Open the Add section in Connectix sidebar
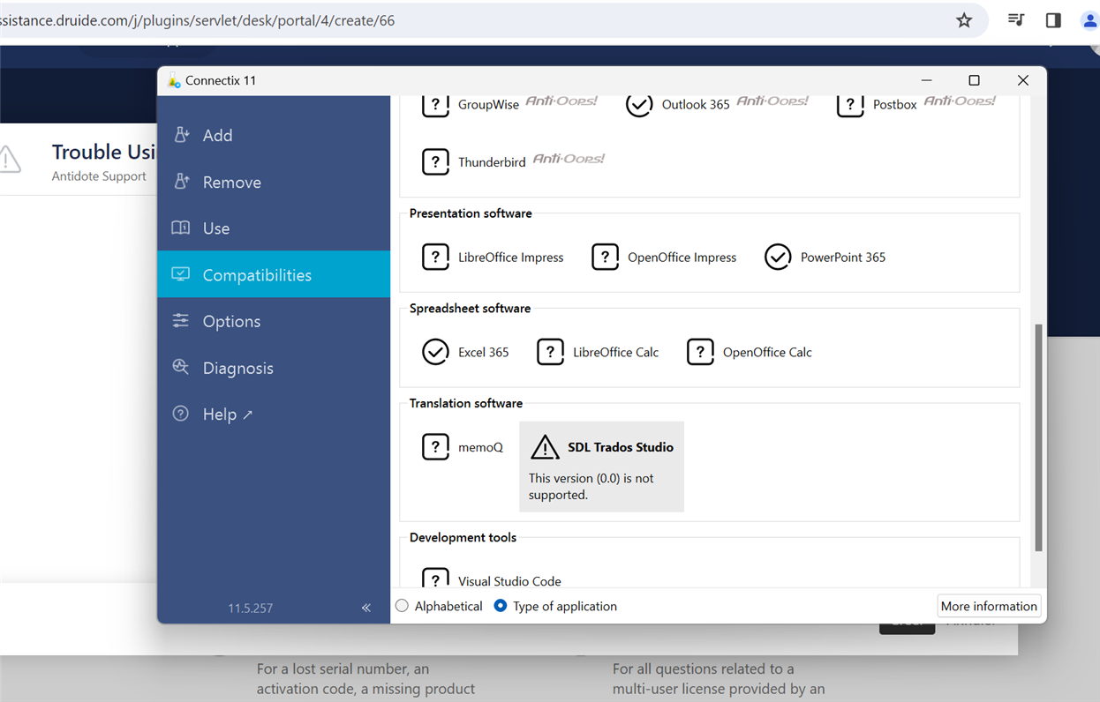The image size is (1100, 702). click(274, 135)
